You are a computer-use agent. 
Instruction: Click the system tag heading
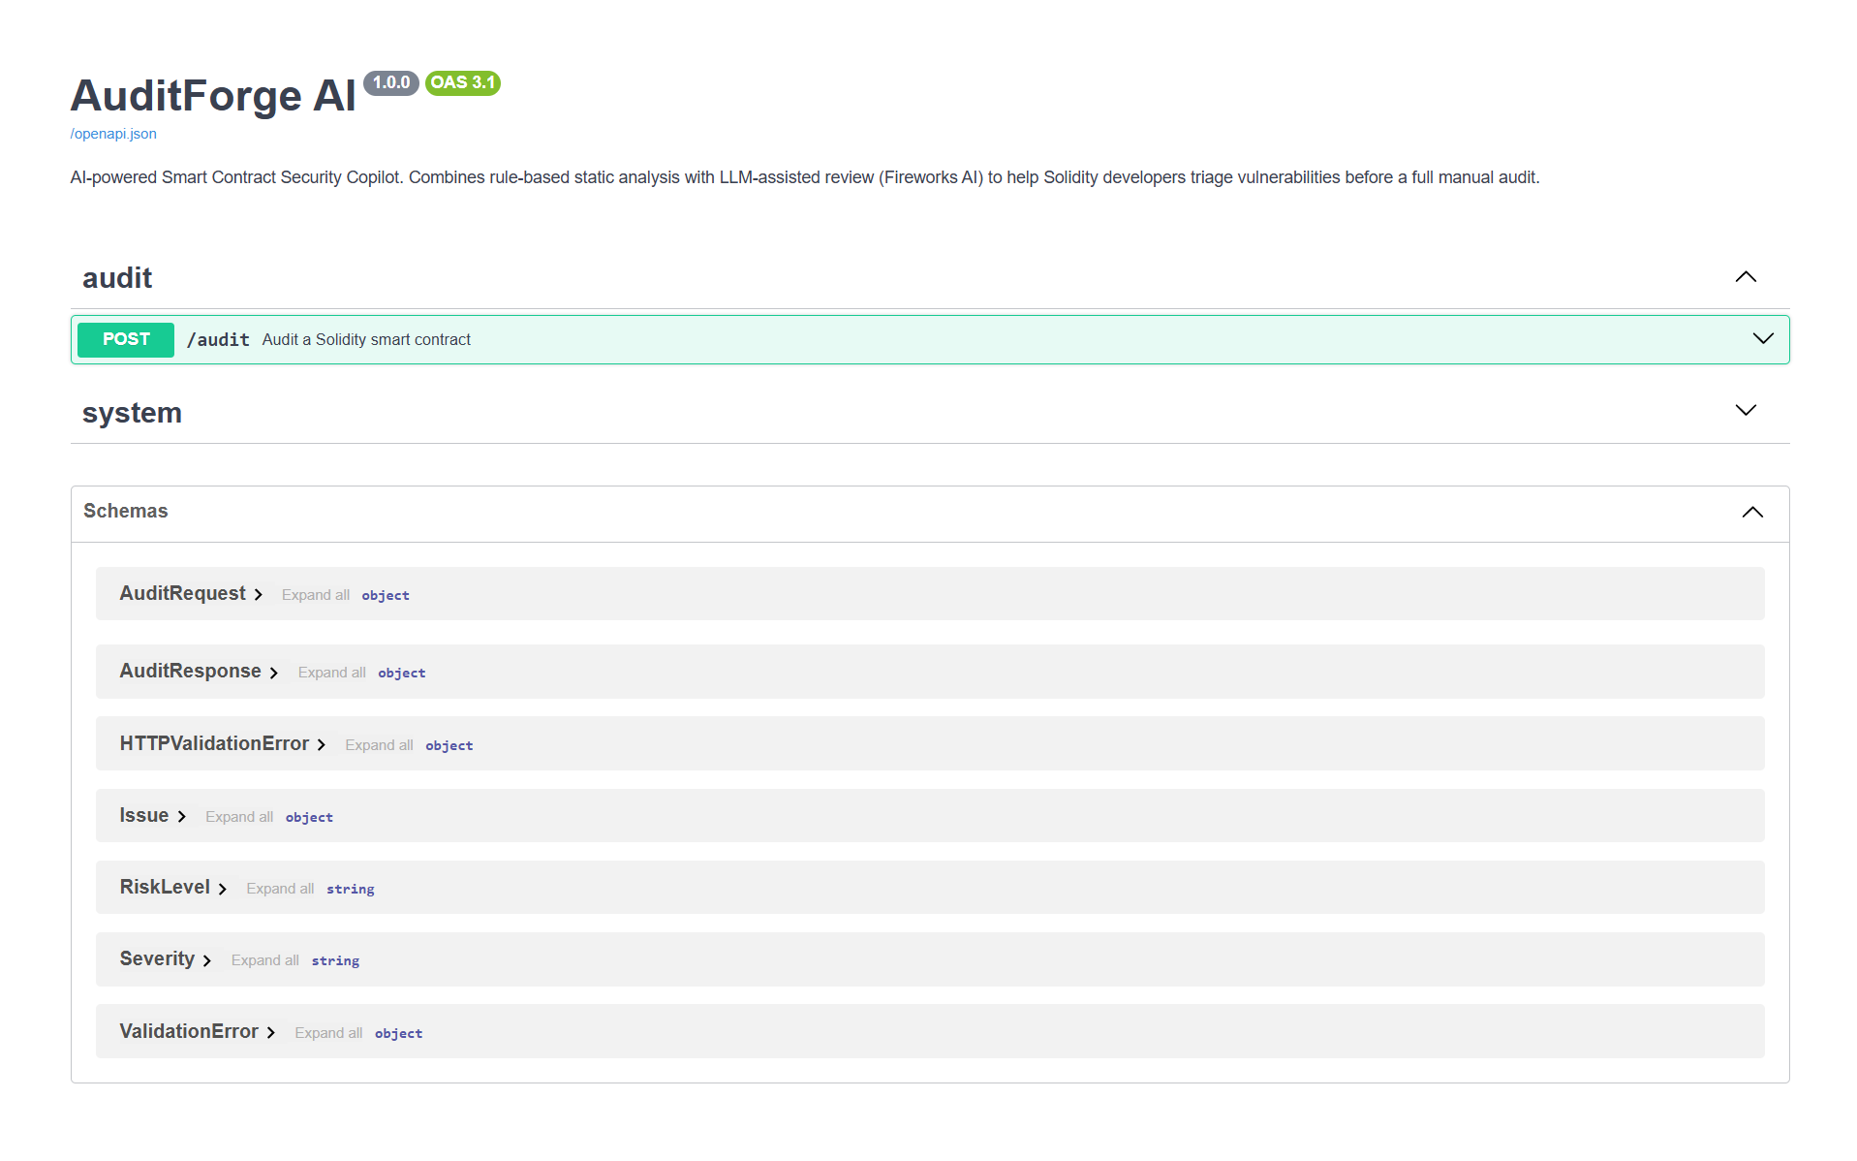[132, 413]
